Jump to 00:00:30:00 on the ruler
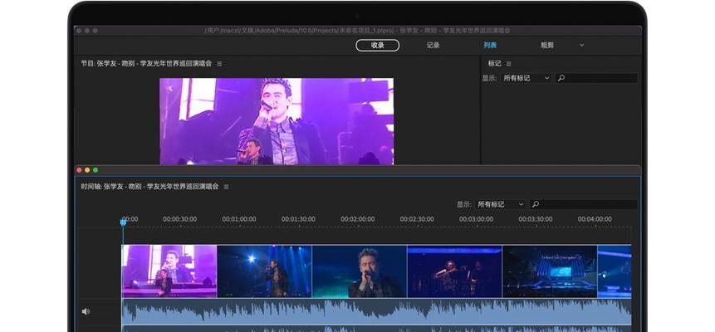Screen dimensions: 715x332 tap(179, 219)
